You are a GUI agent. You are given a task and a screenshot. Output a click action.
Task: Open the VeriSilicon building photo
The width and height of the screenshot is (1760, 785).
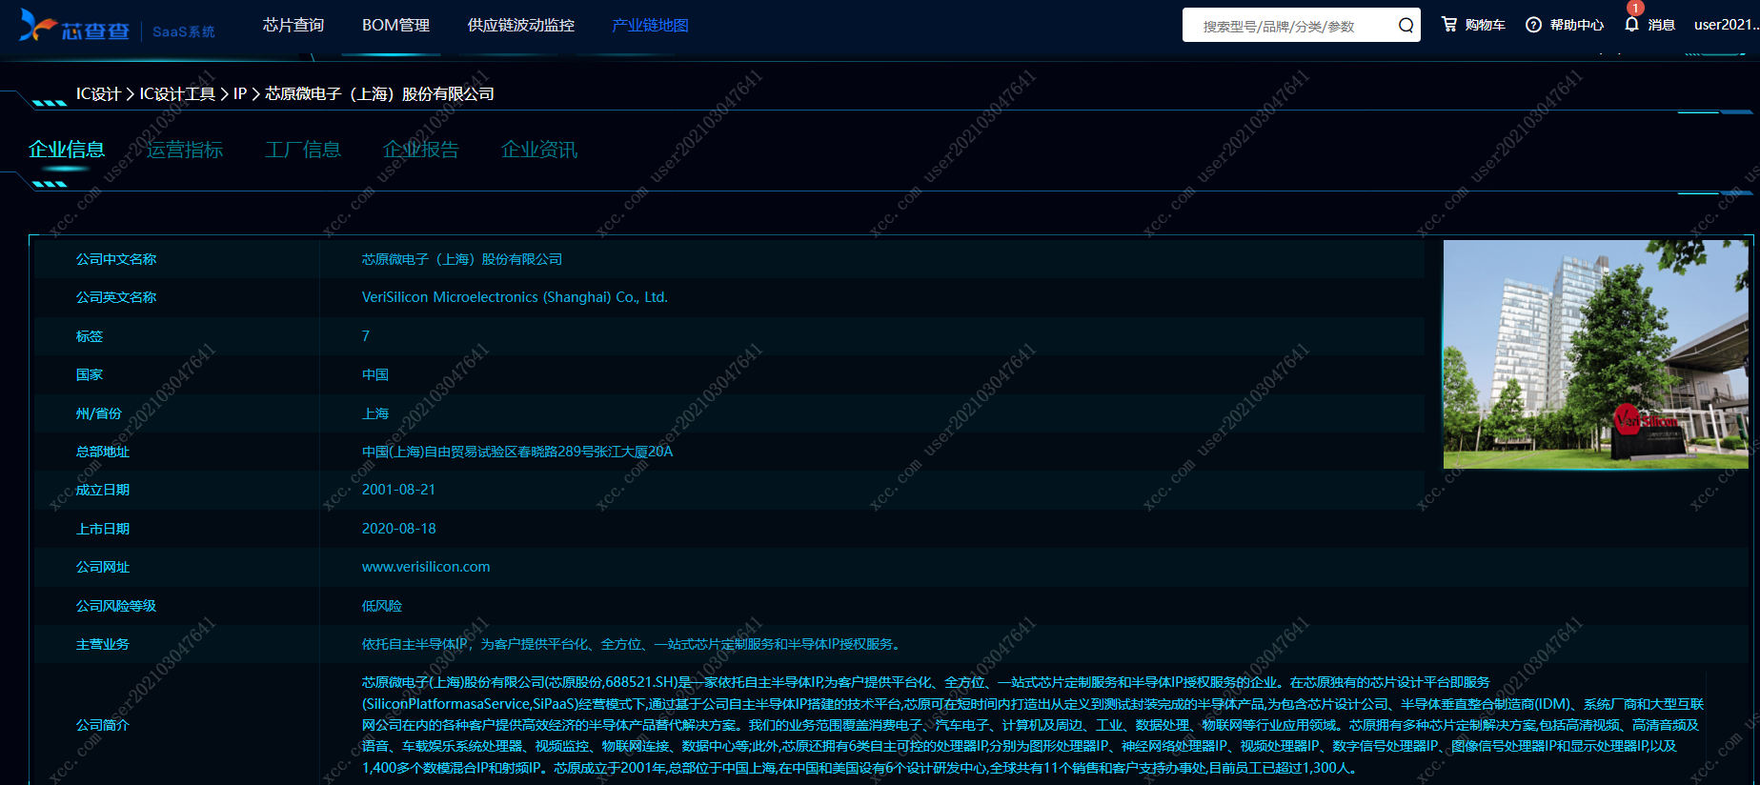[x=1595, y=354]
